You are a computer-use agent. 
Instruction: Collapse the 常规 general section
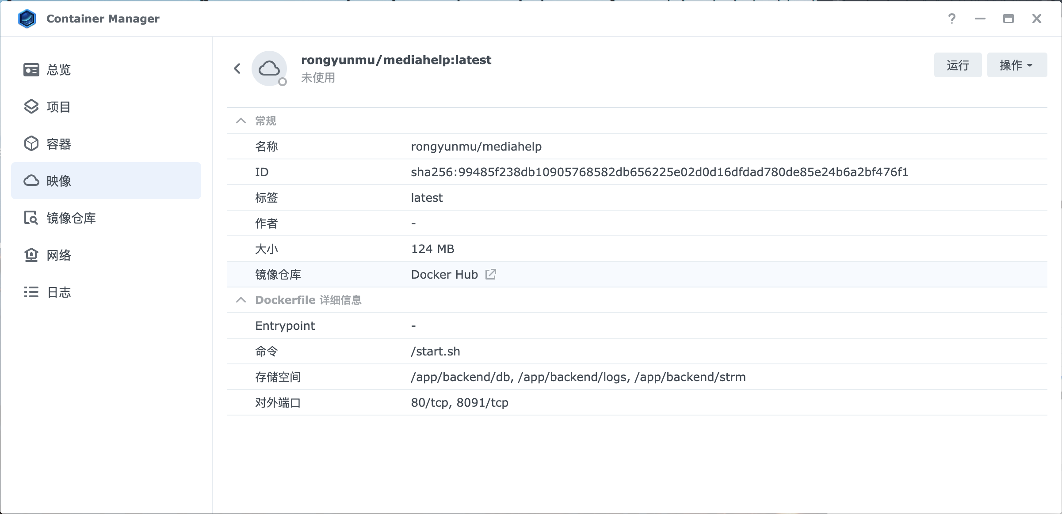241,121
